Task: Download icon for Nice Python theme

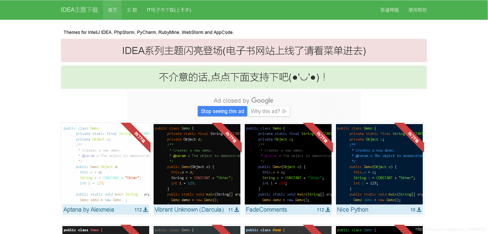Action: point(419,210)
